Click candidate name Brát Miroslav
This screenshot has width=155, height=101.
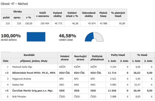point(19,97)
